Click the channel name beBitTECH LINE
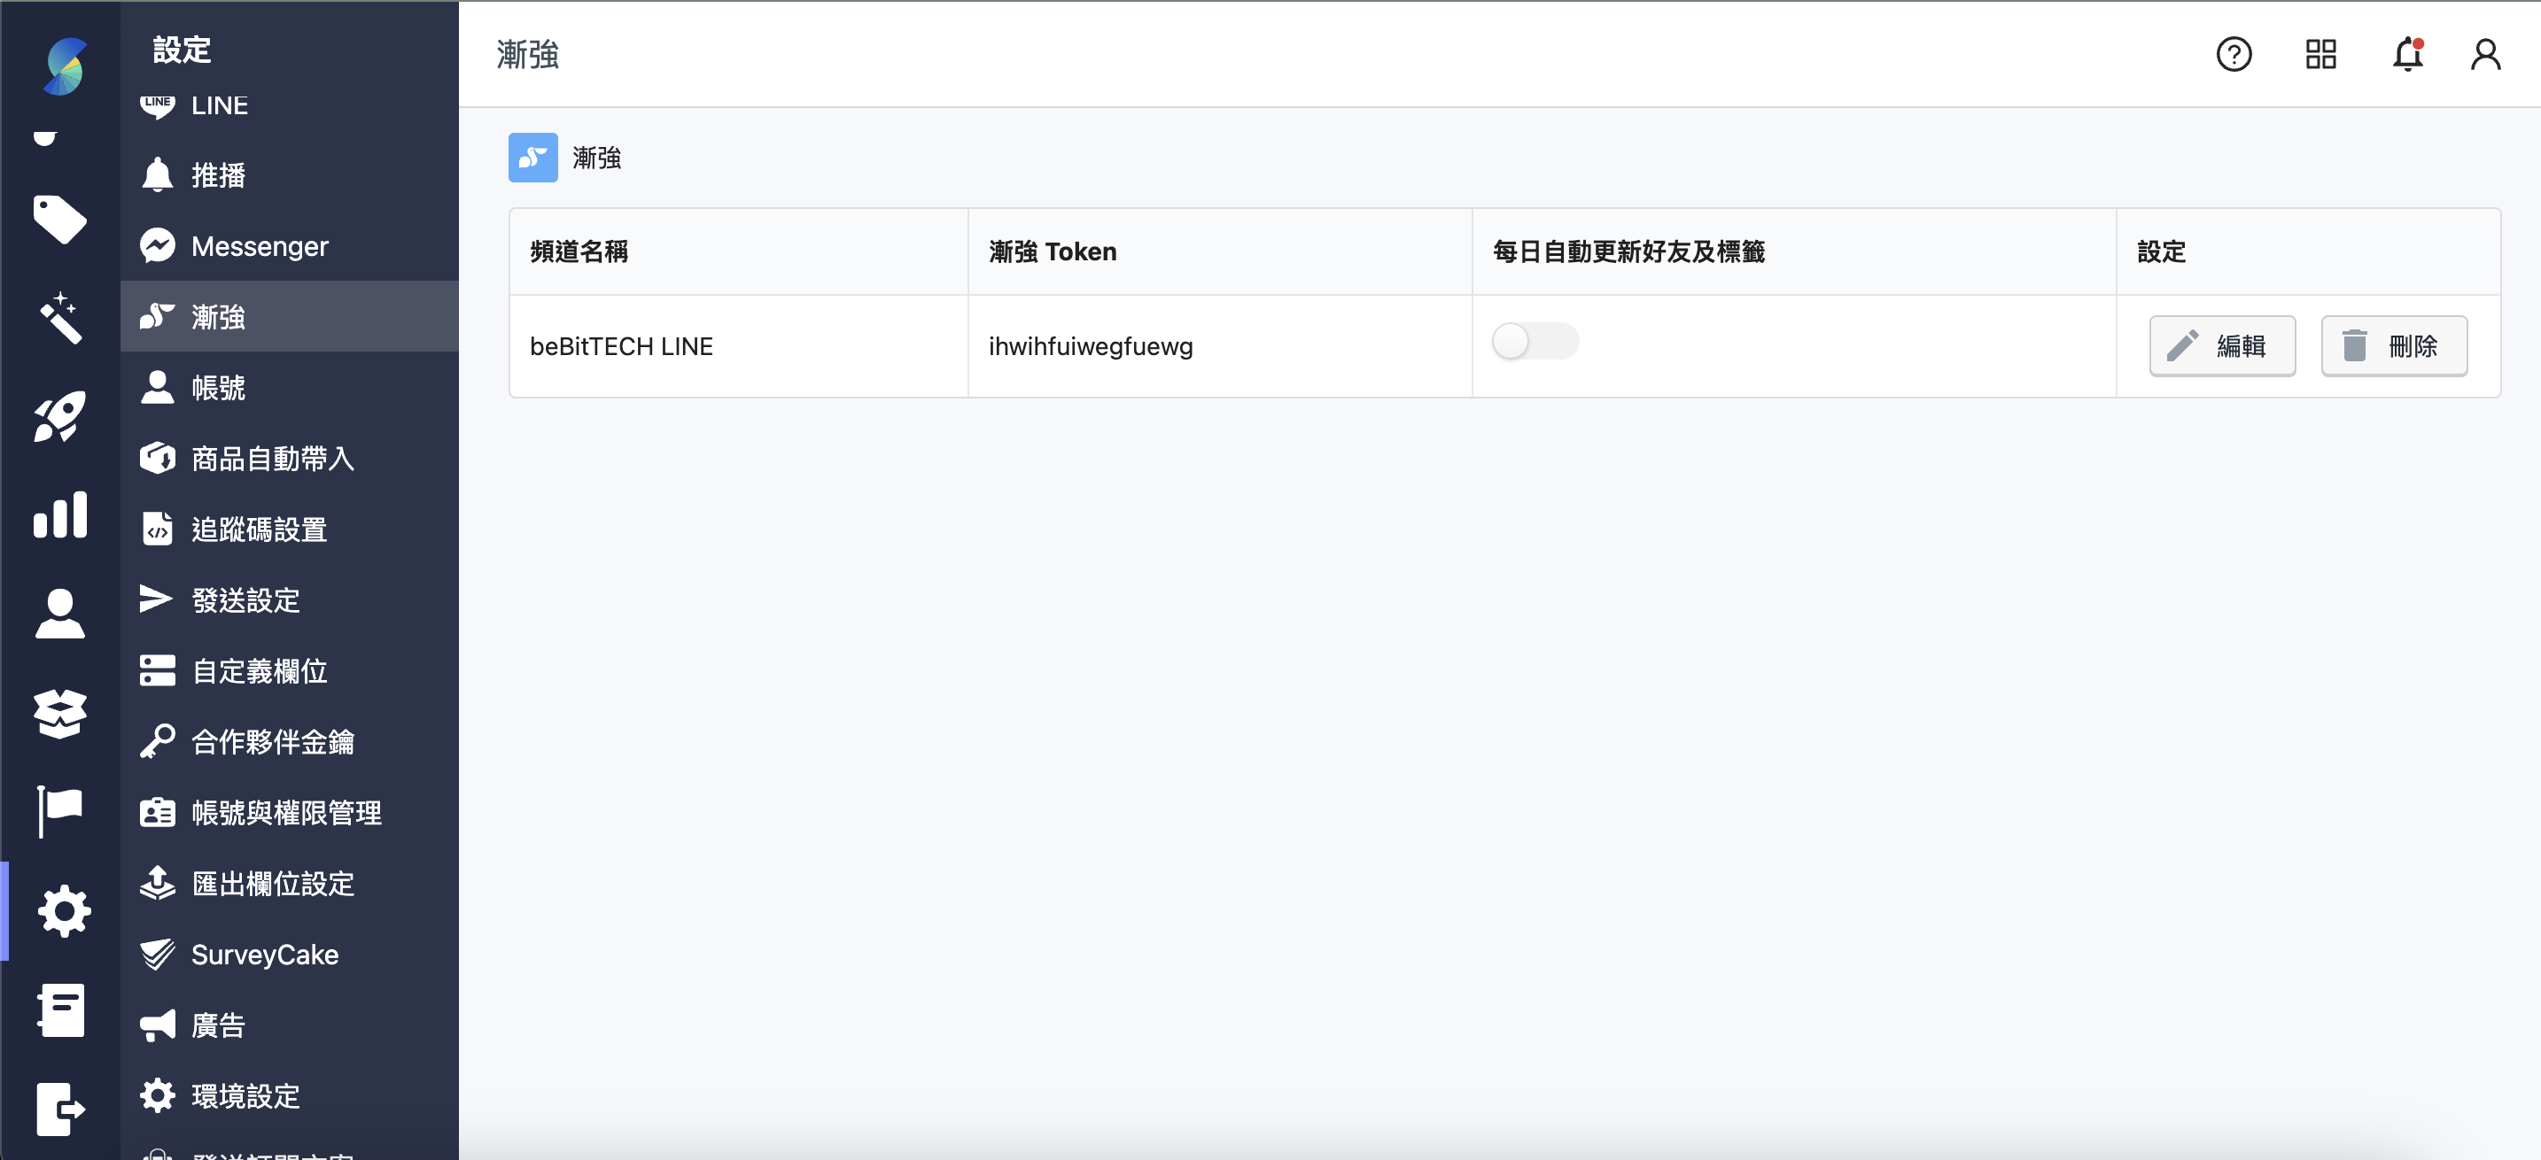Image resolution: width=2541 pixels, height=1160 pixels. [620, 346]
